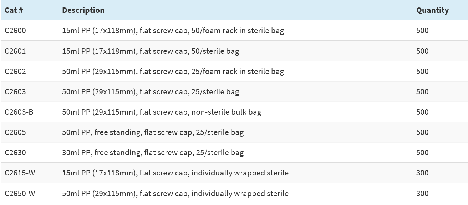Click the Description column header
The height and width of the screenshot is (205, 468).
click(x=83, y=10)
